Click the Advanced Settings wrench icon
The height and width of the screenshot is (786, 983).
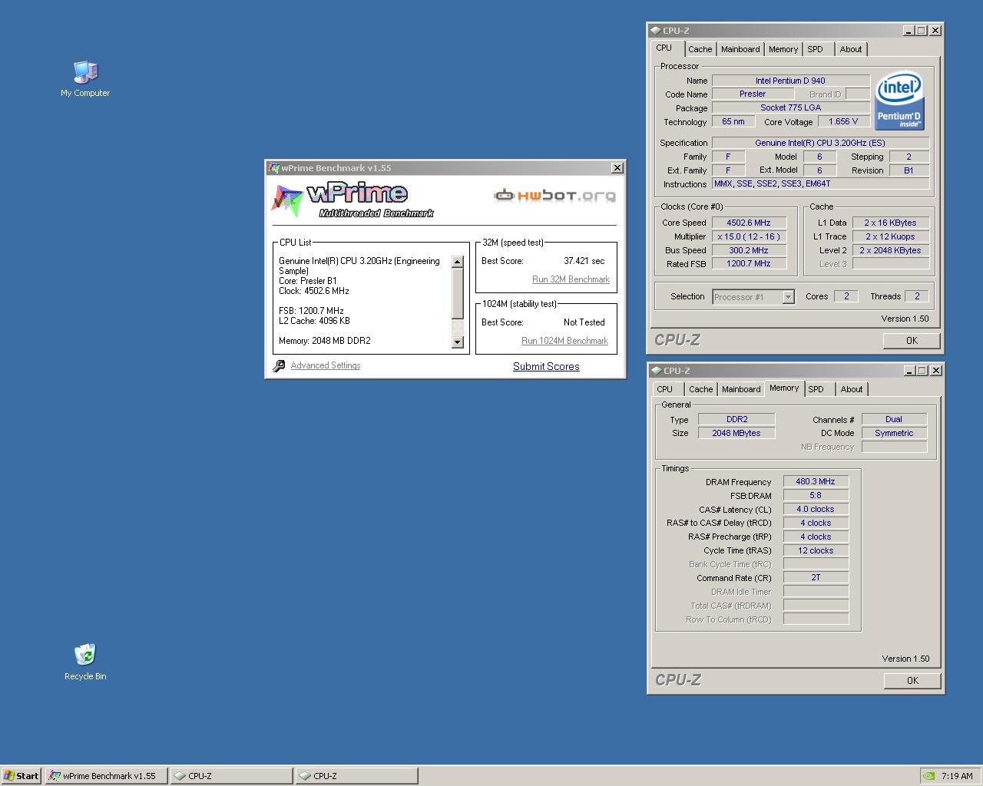pyautogui.click(x=279, y=366)
